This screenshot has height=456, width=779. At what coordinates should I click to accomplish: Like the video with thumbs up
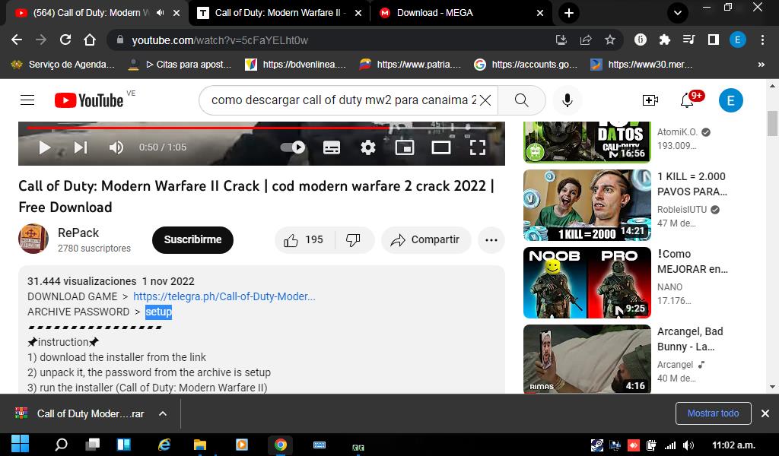click(291, 240)
